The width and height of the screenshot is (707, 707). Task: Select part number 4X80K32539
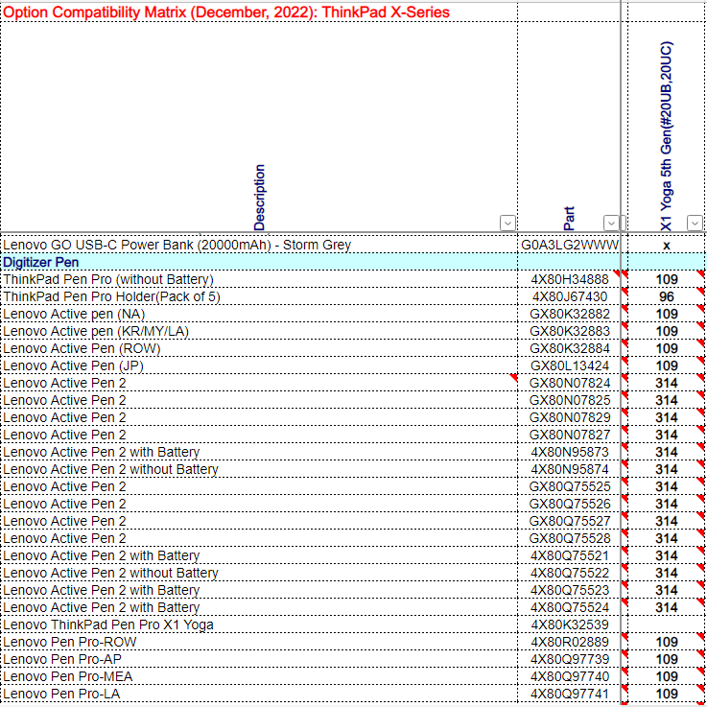point(570,625)
